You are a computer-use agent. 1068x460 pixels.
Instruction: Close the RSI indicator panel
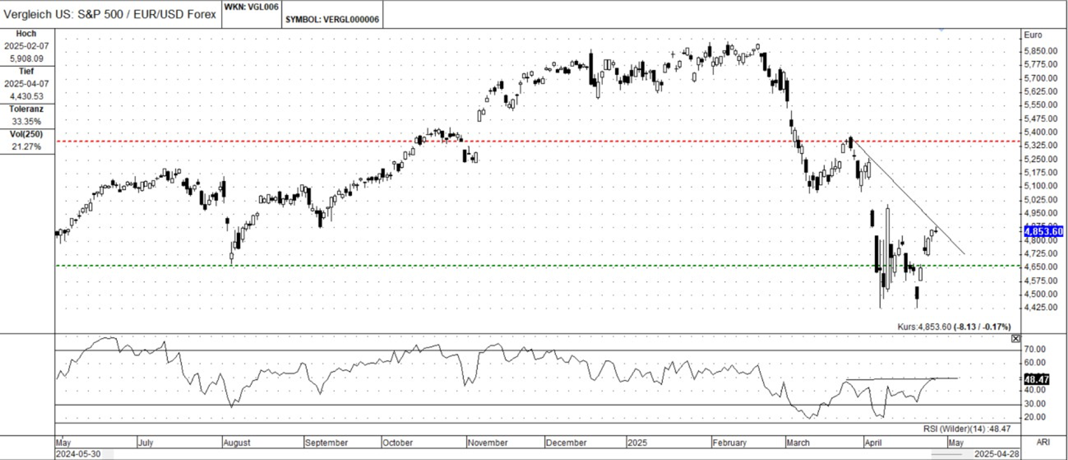(x=1015, y=338)
